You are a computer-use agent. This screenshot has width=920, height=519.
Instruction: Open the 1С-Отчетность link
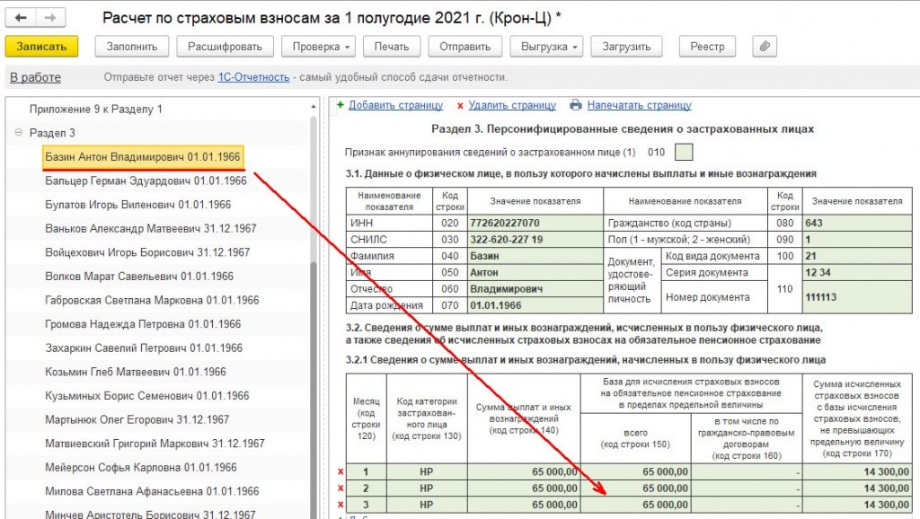coord(253,77)
